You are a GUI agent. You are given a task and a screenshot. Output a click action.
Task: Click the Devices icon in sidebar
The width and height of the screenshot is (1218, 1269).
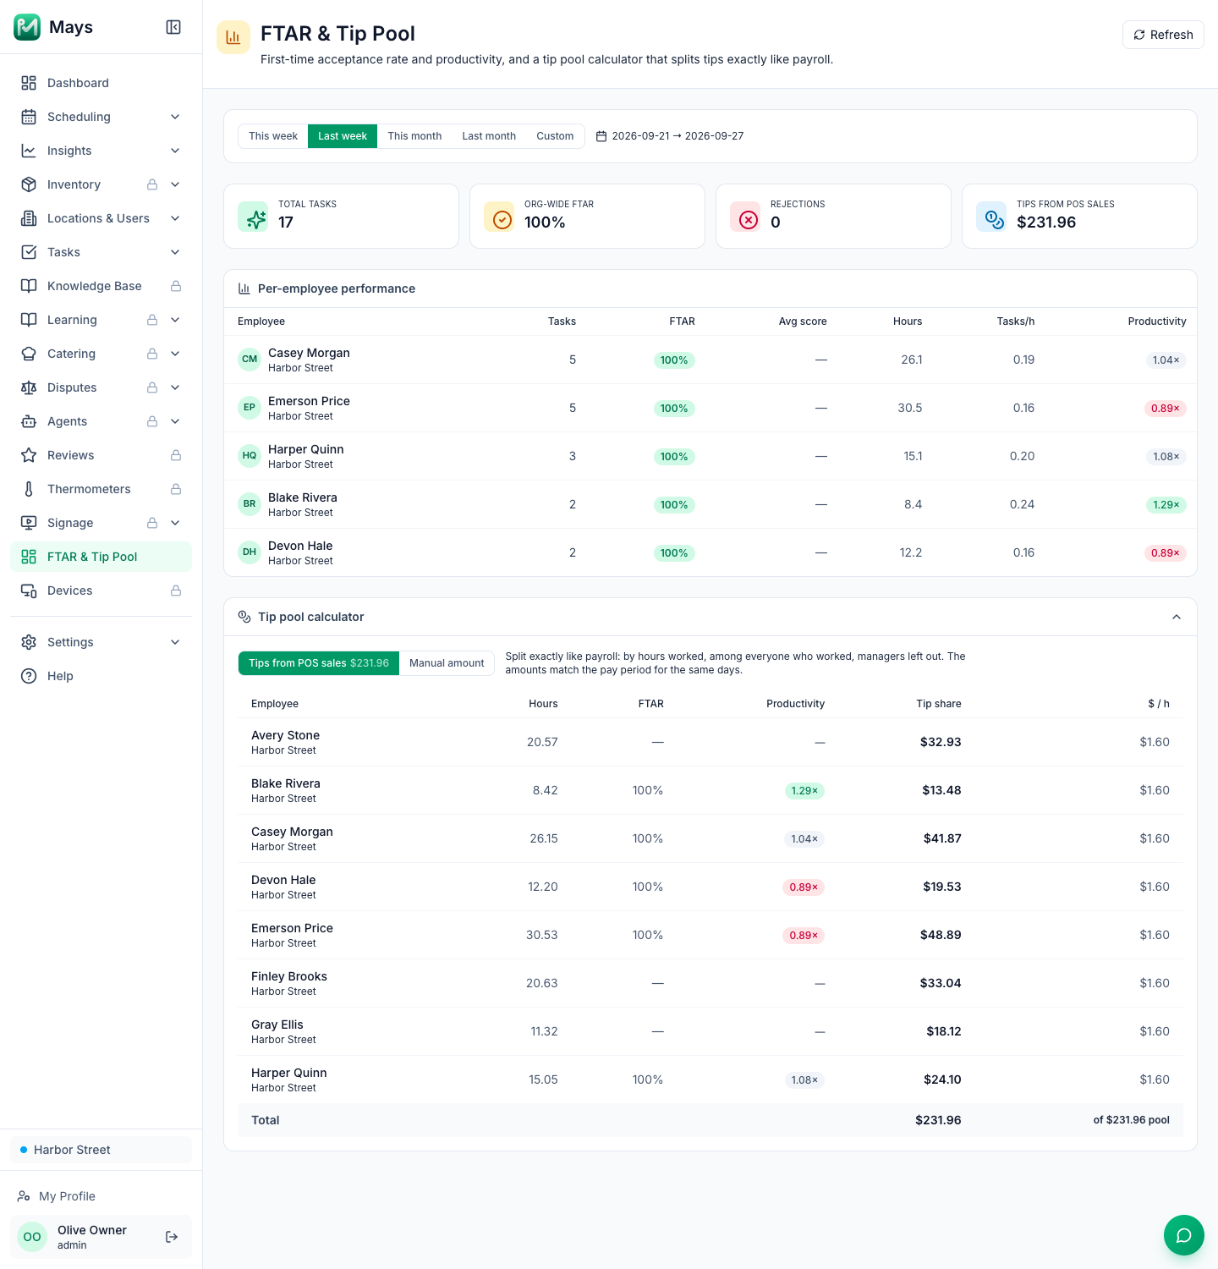(x=29, y=591)
